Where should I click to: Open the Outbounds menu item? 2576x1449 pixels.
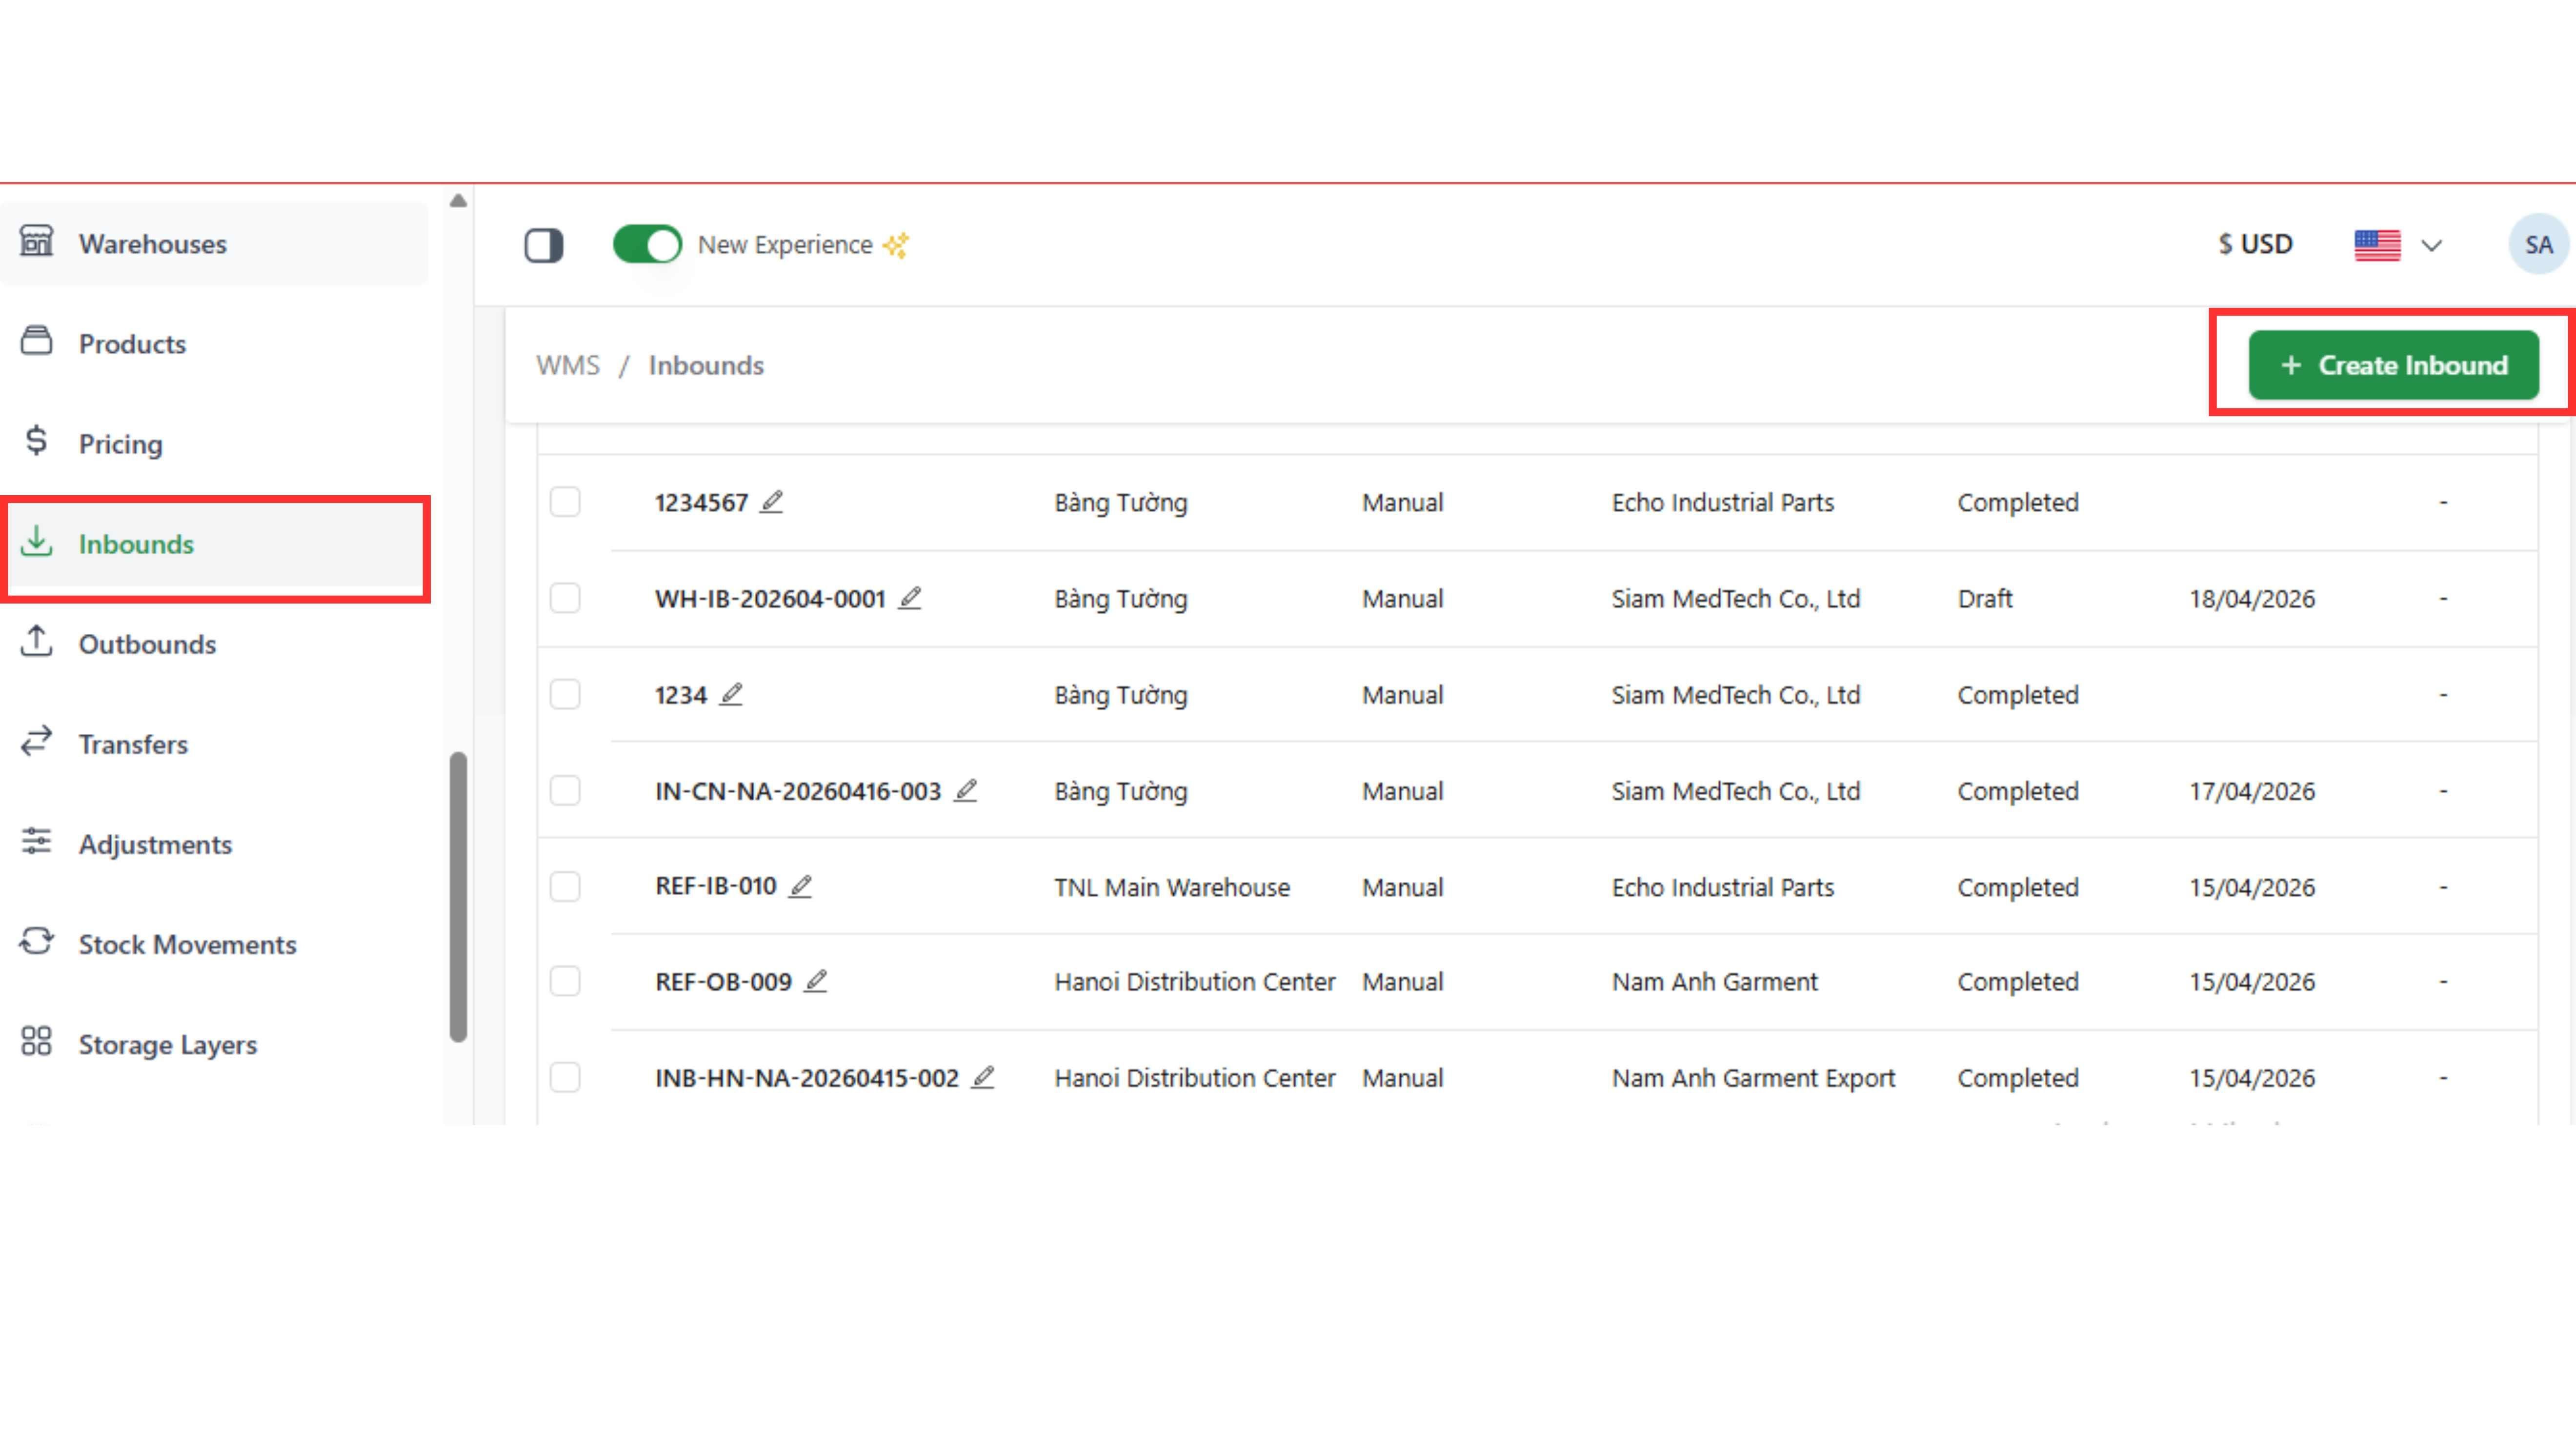[x=147, y=644]
